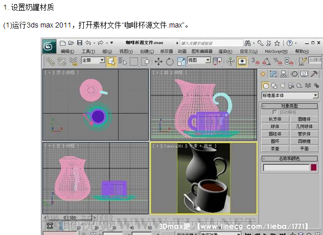
Task: Activate the Select Object tool
Action: (x=111, y=61)
